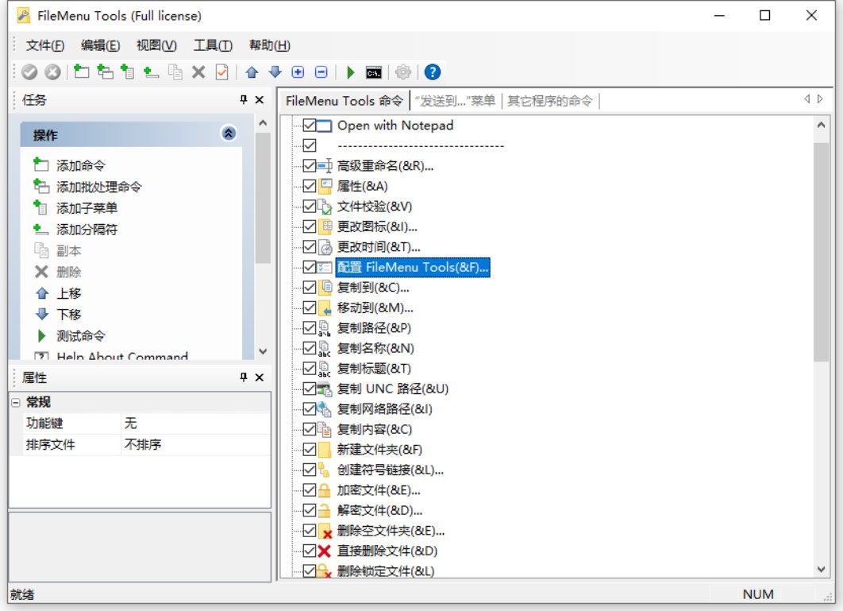Open the 编辑(E) menu

[x=101, y=45]
